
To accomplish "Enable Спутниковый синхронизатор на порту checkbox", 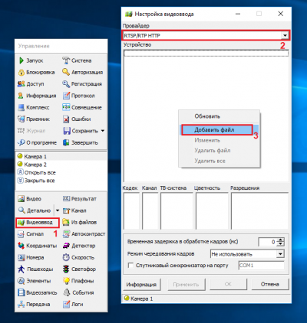I will 130,266.
